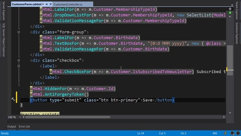Open the Solution Explorer side panel
This screenshot has height=136, width=241.
[x=237, y=33]
